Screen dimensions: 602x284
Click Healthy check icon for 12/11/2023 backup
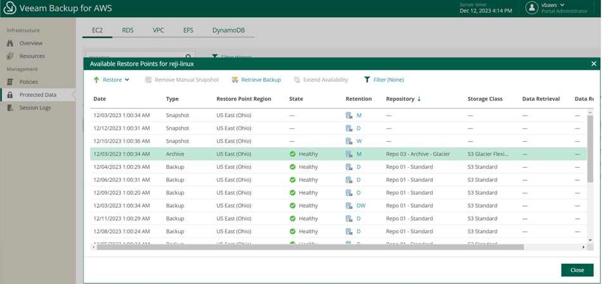[293, 218]
